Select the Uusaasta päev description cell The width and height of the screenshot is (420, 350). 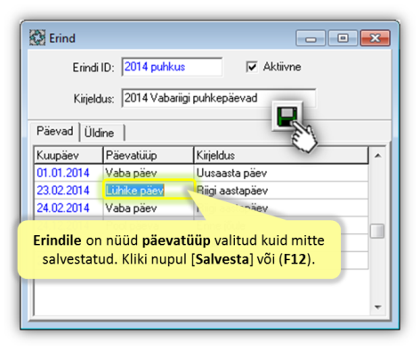(281, 173)
